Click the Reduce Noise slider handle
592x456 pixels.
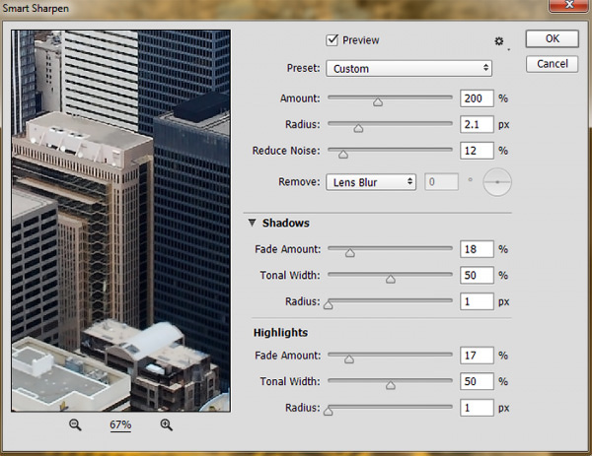343,155
